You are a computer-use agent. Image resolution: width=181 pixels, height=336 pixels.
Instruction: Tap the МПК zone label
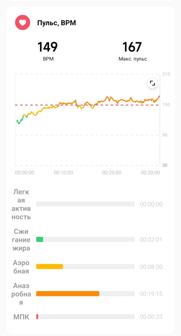[x=21, y=317]
